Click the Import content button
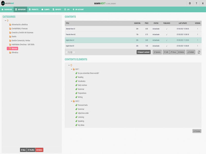The height and width of the screenshot is (154, 206). (x=143, y=52)
